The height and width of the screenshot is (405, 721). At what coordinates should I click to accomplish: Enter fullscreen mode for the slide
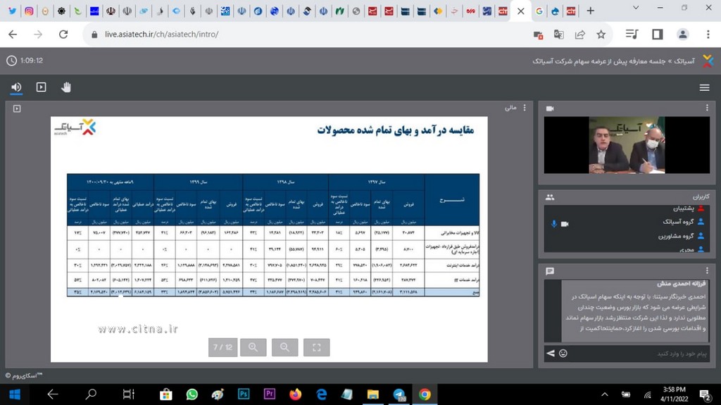coord(316,347)
